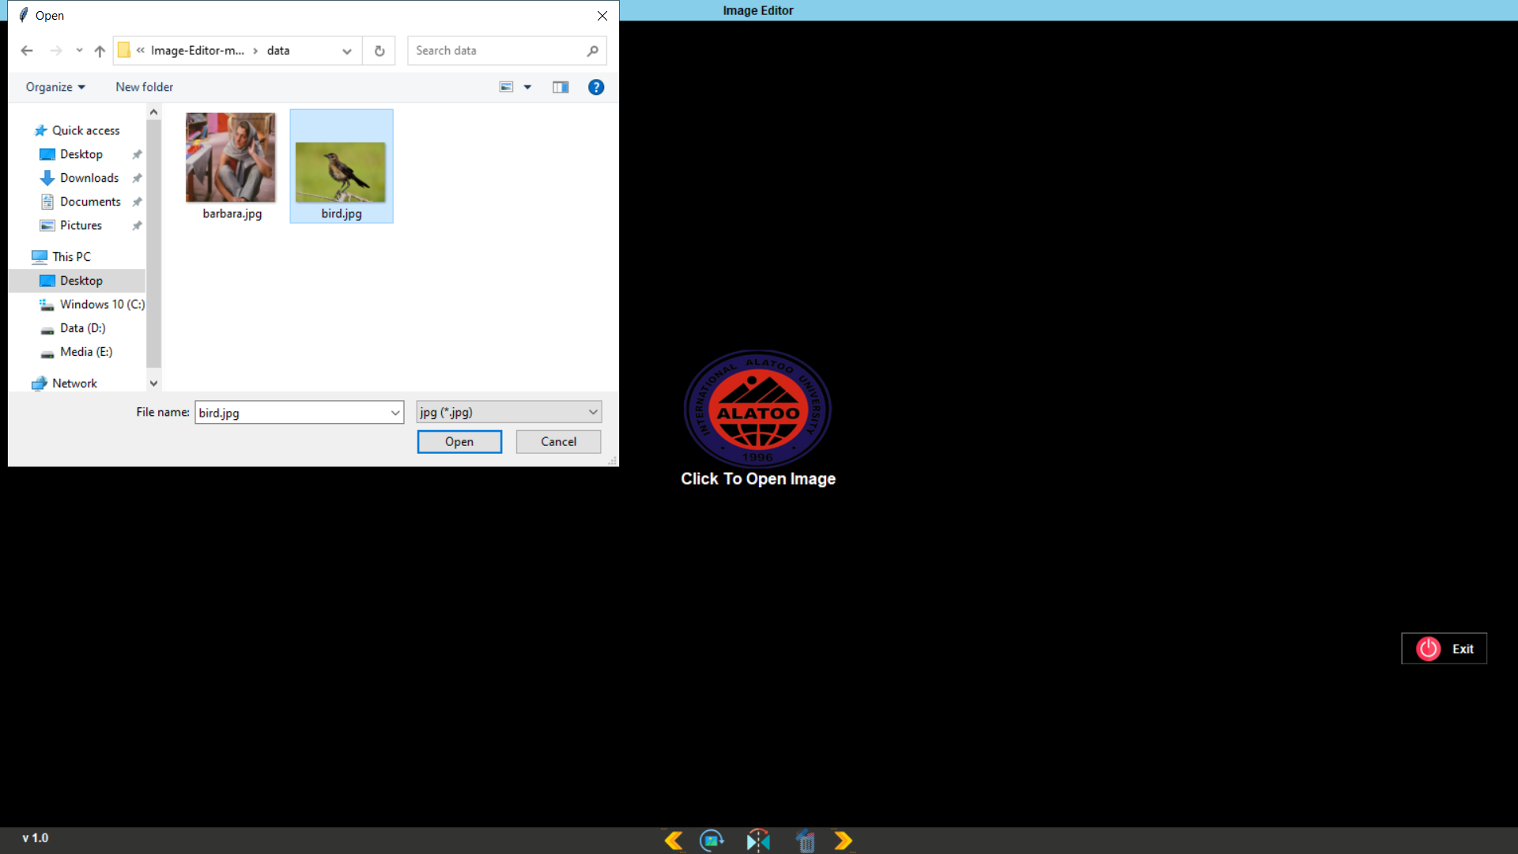
Task: Go up one folder level
Action: (x=100, y=51)
